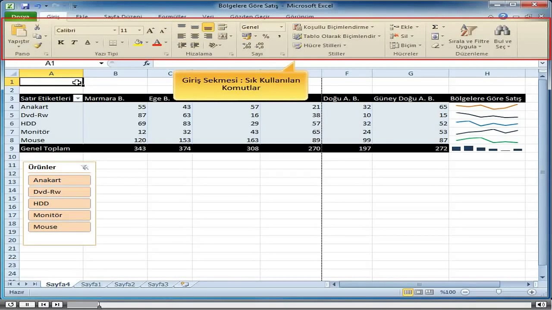The height and width of the screenshot is (310, 552).
Task: Click the AutoSum sigma icon
Action: pyautogui.click(x=435, y=27)
